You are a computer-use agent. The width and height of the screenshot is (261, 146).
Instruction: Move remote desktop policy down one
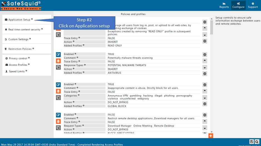(x=205, y=128)
